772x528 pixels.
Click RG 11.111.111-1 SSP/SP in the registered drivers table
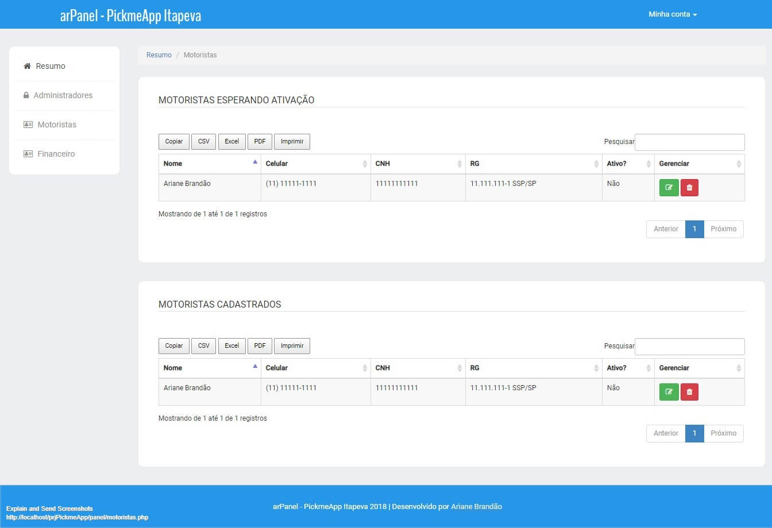pyautogui.click(x=503, y=388)
